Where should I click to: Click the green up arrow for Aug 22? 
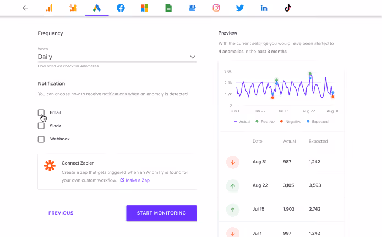(x=233, y=186)
